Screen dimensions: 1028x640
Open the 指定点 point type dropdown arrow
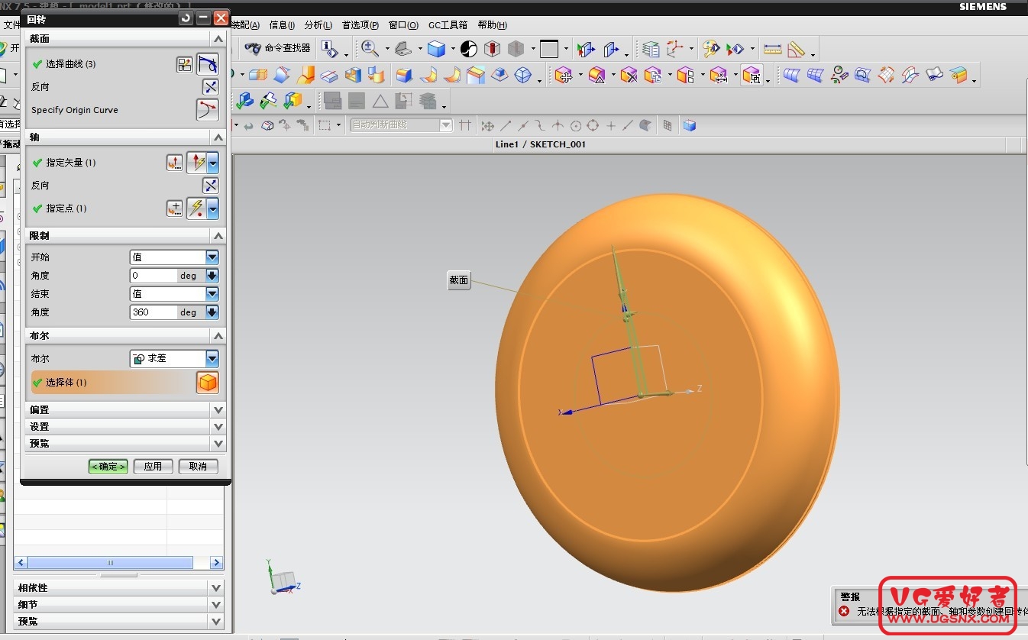pyautogui.click(x=213, y=208)
